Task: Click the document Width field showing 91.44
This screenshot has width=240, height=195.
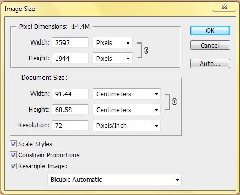Action: point(70,94)
